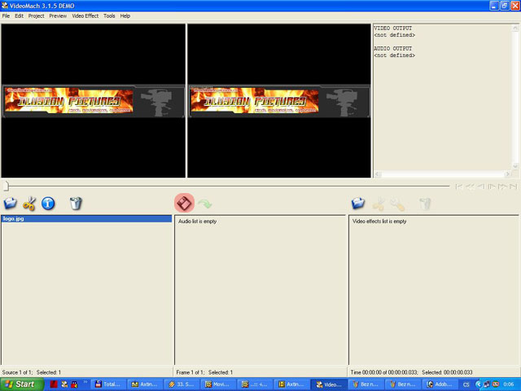Click the system tray clock showing 0:06
Image resolution: width=521 pixels, height=391 pixels.
click(508, 384)
